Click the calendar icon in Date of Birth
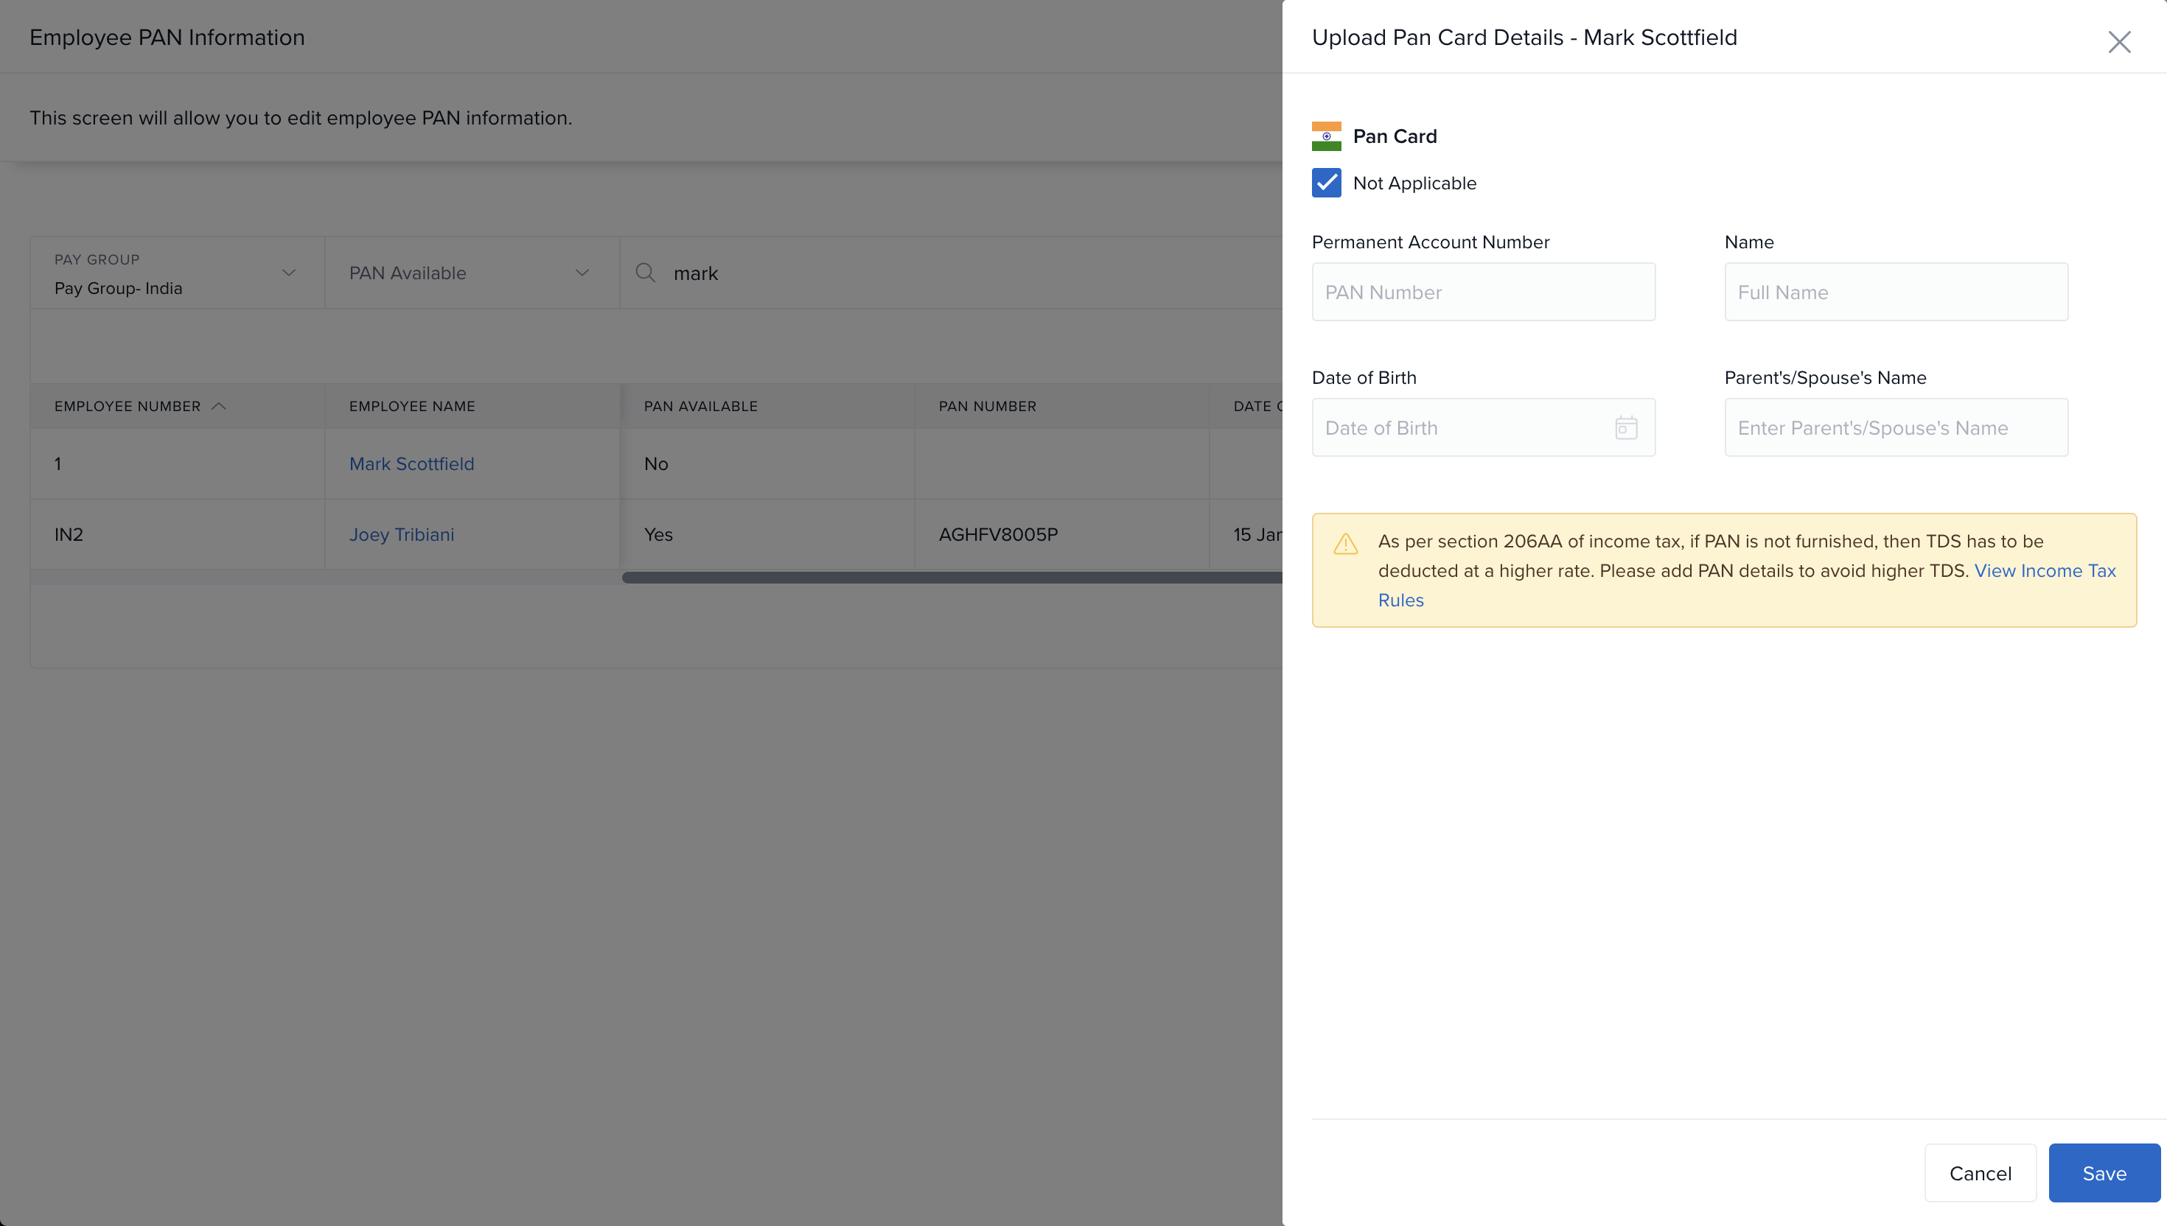Screen dimensions: 2167x1226 click(x=1625, y=428)
